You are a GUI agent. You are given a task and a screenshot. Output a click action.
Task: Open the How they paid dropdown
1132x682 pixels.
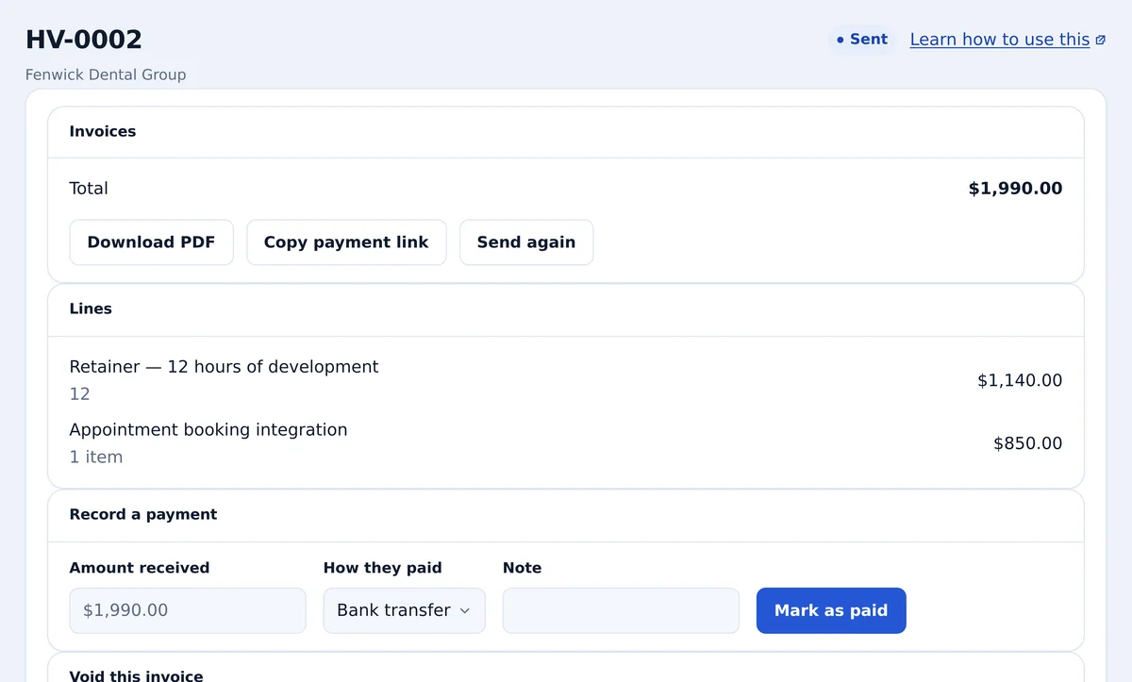(x=404, y=610)
